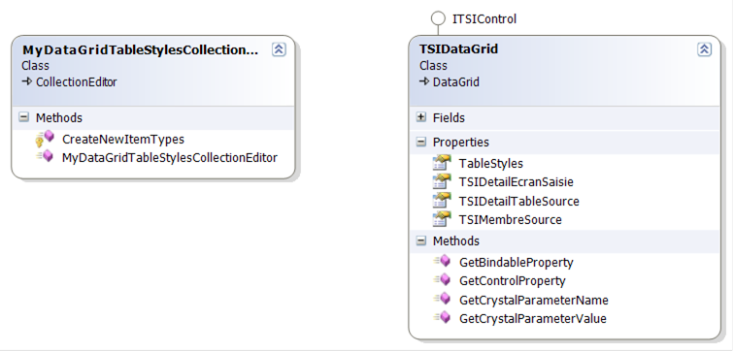
Task: Click the TSIDetailEcranSaisie property icon
Action: coord(442,182)
